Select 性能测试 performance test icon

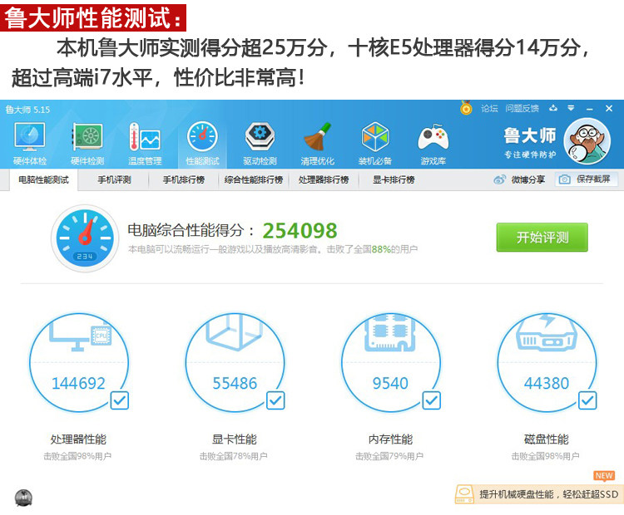point(202,137)
